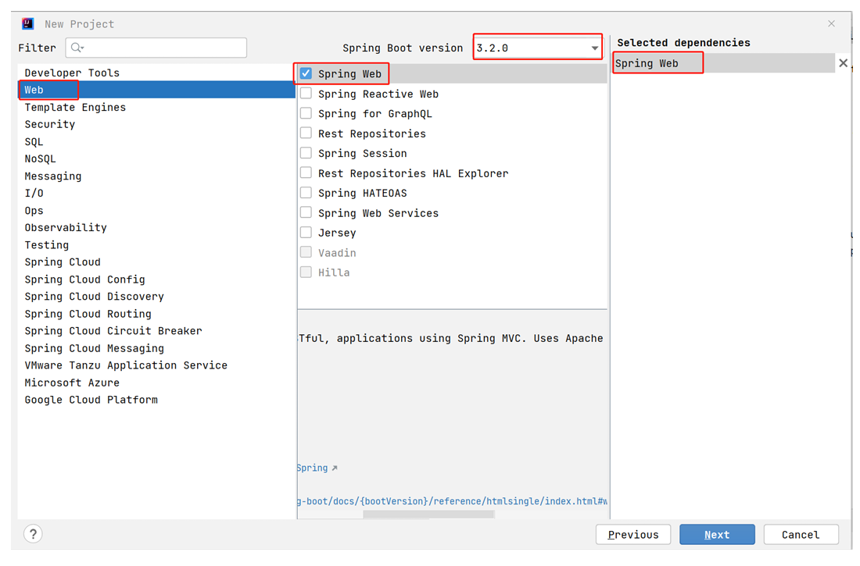The height and width of the screenshot is (566, 860).
Task: Close the New Project dialog
Action: [x=832, y=23]
